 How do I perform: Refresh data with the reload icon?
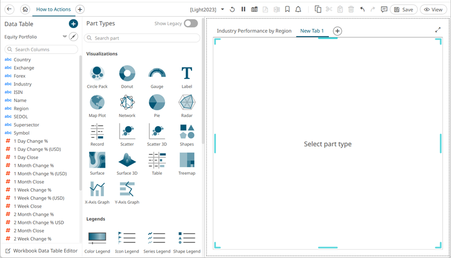click(232, 9)
